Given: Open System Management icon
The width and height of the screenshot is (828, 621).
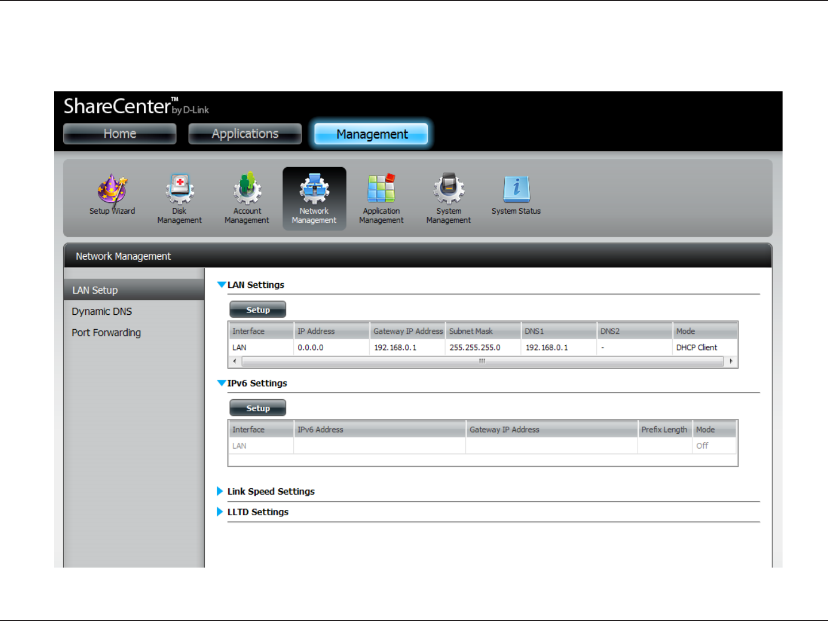Looking at the screenshot, I should [x=448, y=199].
